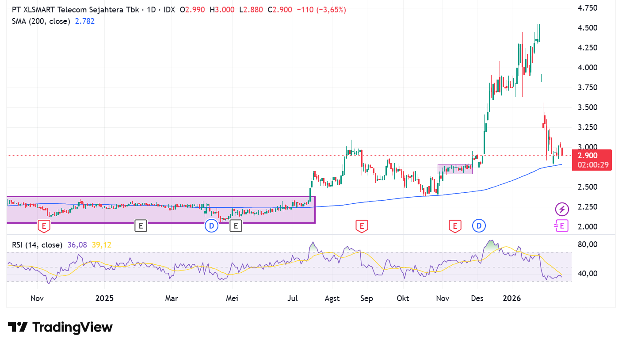Click the TradingView logo
This screenshot has width=622, height=347.
(60, 327)
